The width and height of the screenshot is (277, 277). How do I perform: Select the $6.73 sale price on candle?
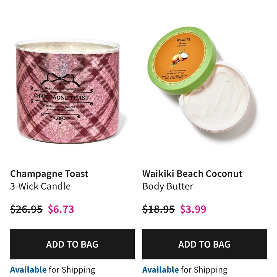[x=61, y=209]
